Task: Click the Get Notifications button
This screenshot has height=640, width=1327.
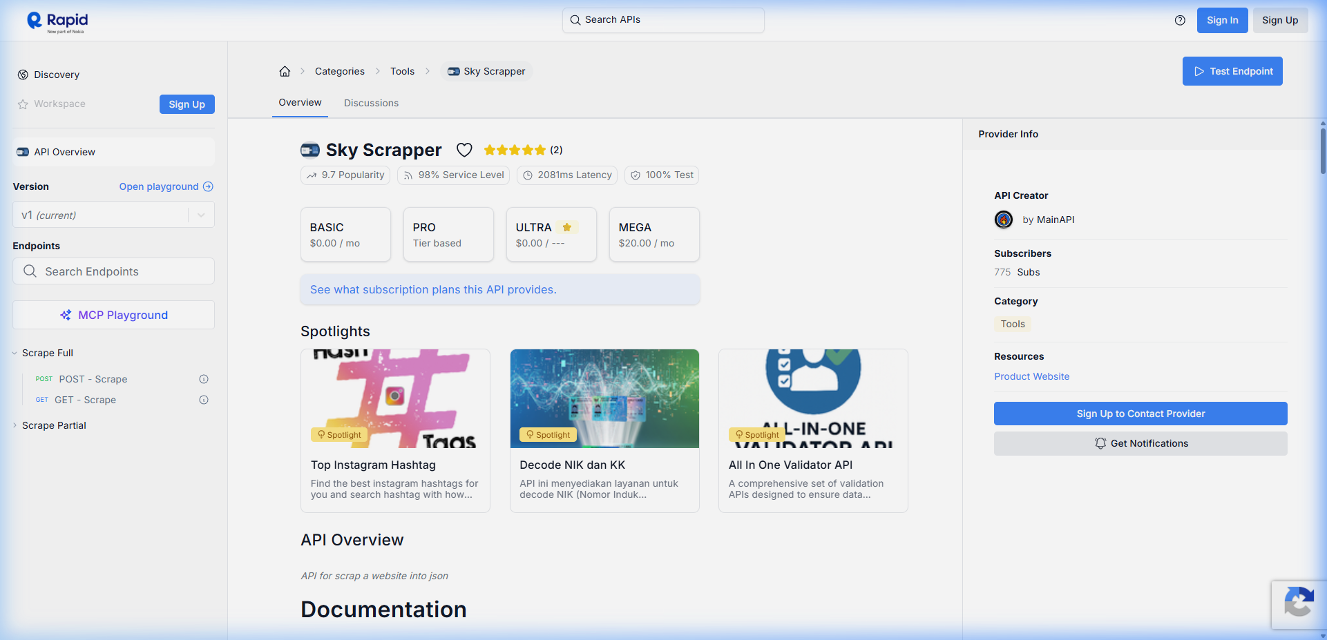Action: 1140,443
